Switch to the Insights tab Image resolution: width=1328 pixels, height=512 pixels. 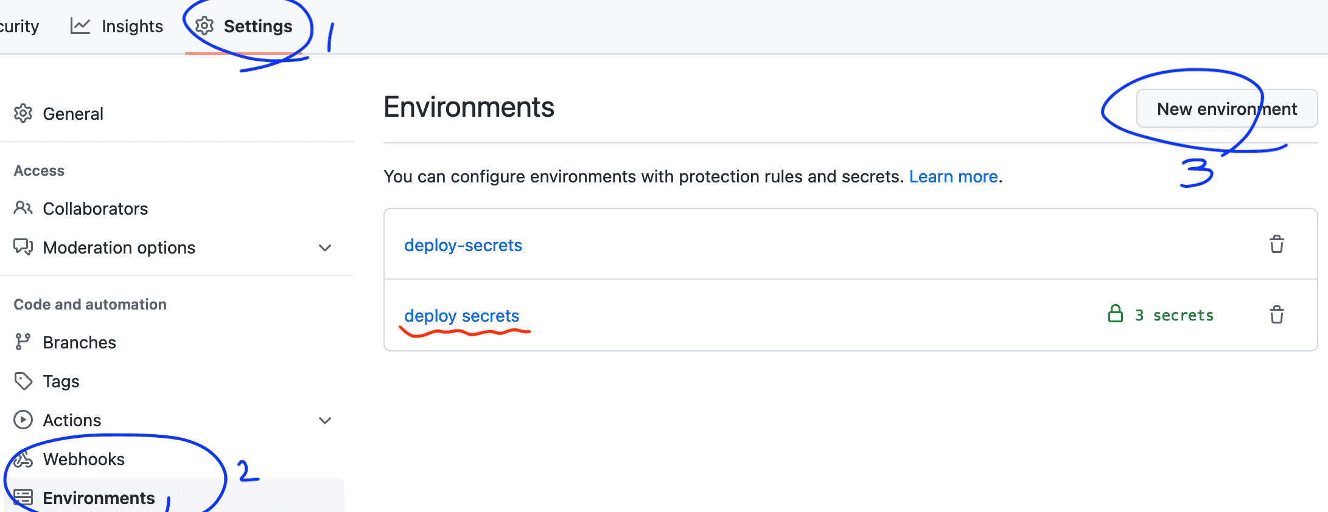[x=117, y=26]
